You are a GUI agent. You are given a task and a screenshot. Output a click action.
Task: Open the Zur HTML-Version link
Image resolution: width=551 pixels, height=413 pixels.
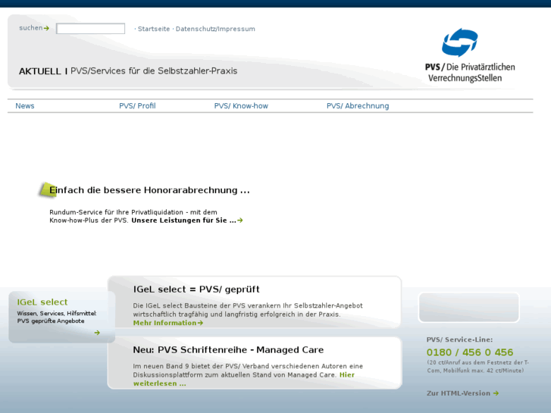coord(459,393)
